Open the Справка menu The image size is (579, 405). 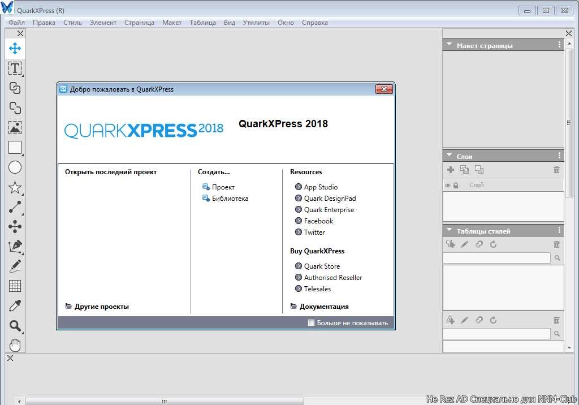pyautogui.click(x=314, y=23)
